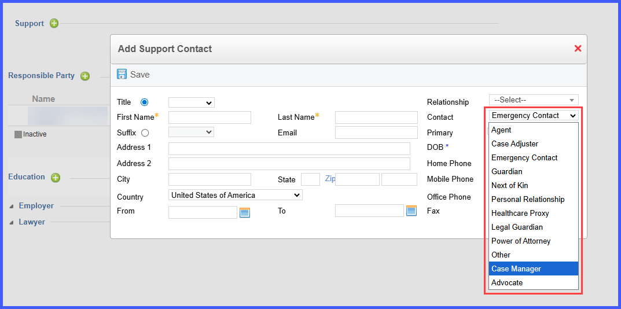Click the Zip extension field
Screen dimensions: 621x309
coord(399,179)
